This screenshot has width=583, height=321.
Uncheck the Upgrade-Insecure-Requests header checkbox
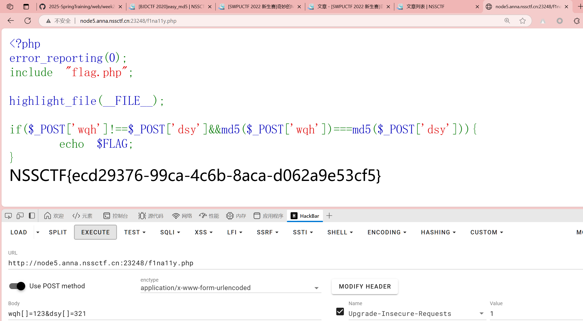(x=340, y=312)
